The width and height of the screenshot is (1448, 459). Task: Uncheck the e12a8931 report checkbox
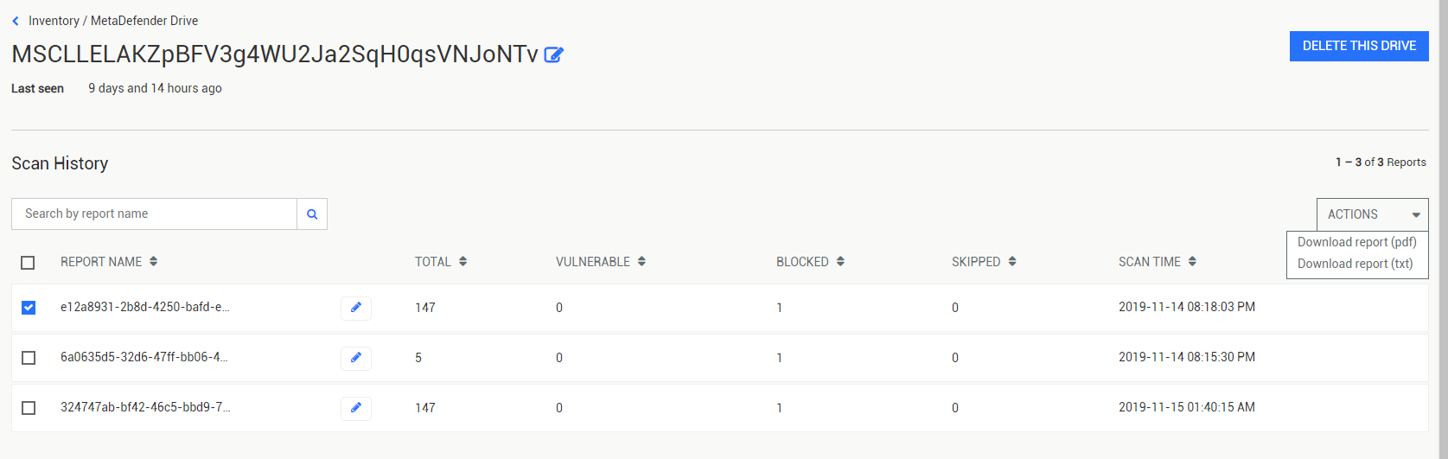29,308
